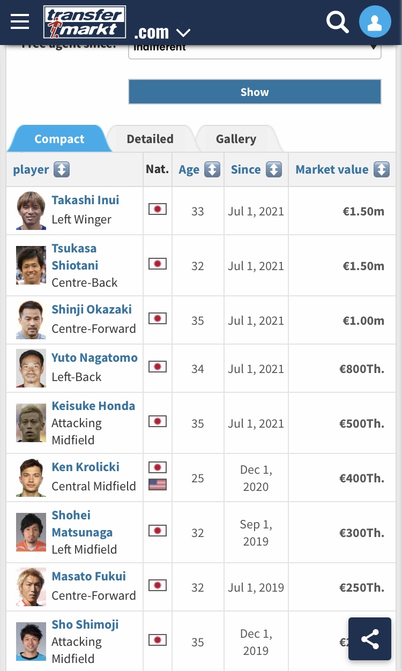Screen dimensions: 402x671
Task: Sort the table by Age column
Action: 212,170
